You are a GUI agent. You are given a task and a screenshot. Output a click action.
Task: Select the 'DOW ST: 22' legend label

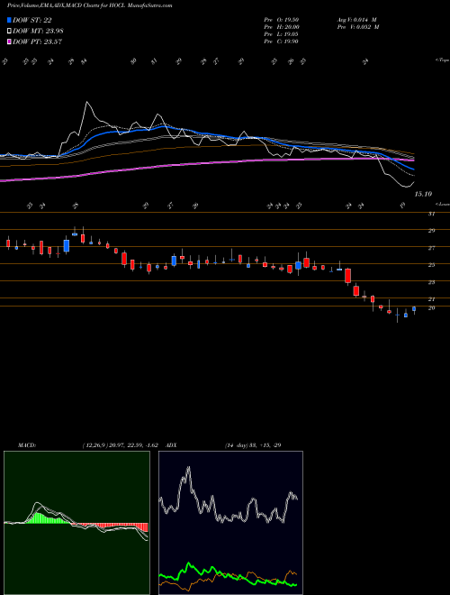[32, 20]
